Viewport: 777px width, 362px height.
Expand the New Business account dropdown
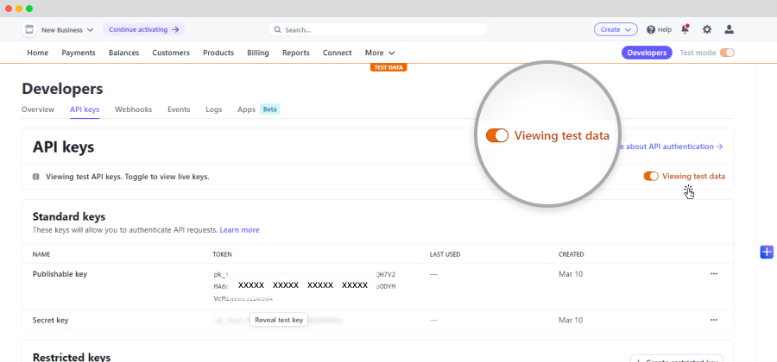point(67,29)
